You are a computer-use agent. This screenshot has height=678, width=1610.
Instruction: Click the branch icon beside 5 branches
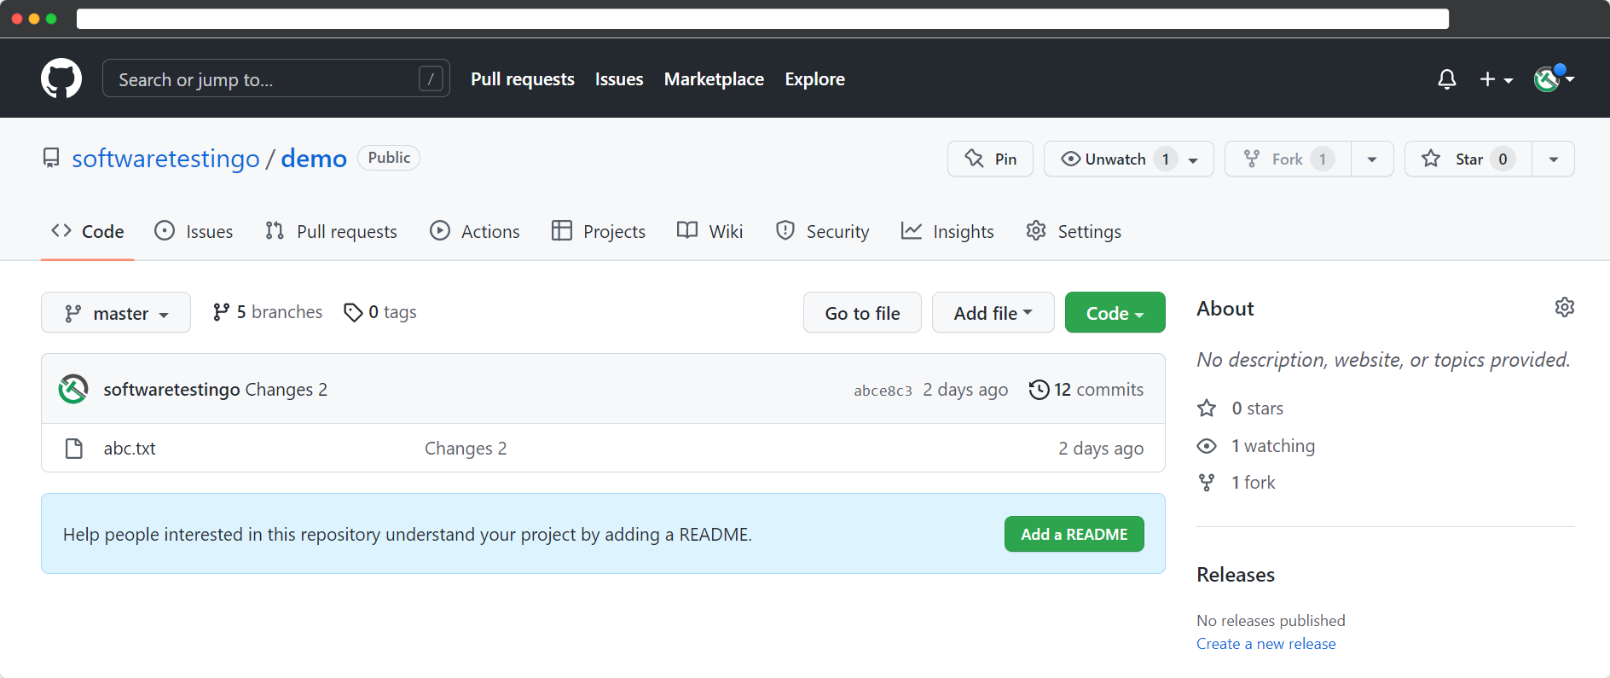point(221,312)
